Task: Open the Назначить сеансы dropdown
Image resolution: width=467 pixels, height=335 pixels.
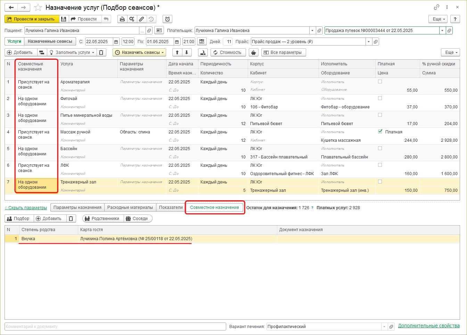Action: point(139,52)
